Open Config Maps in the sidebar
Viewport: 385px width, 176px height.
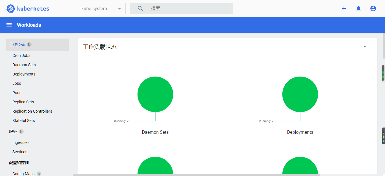tap(23, 174)
